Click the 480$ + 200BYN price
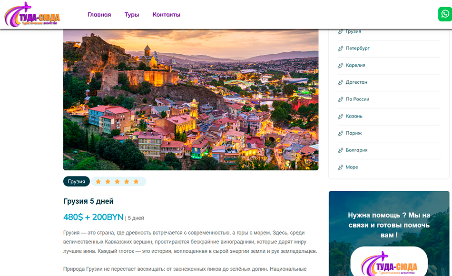Image resolution: width=452 pixels, height=276 pixels. [x=93, y=217]
